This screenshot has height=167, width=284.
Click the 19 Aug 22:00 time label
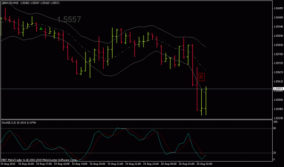click(133, 164)
